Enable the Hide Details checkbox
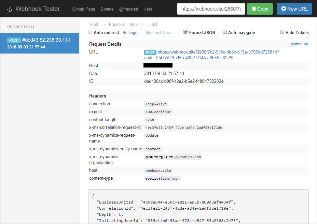This screenshot has width=317, height=224. pos(282,31)
